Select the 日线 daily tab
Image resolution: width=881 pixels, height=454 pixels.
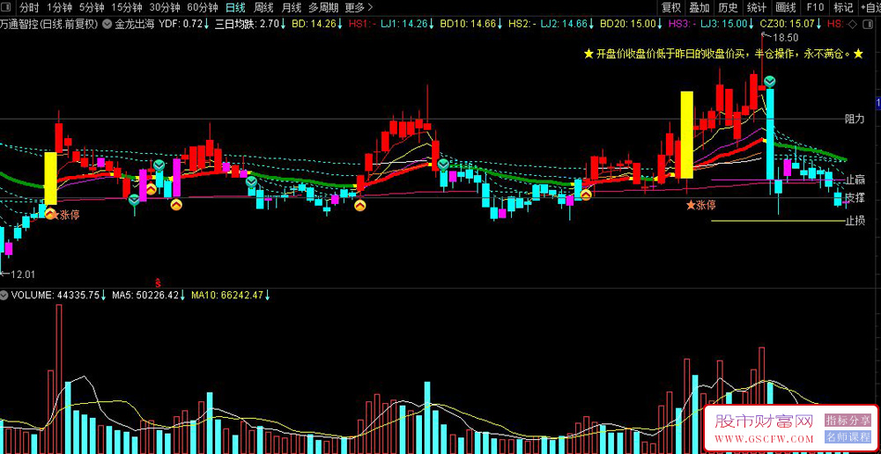pos(235,7)
